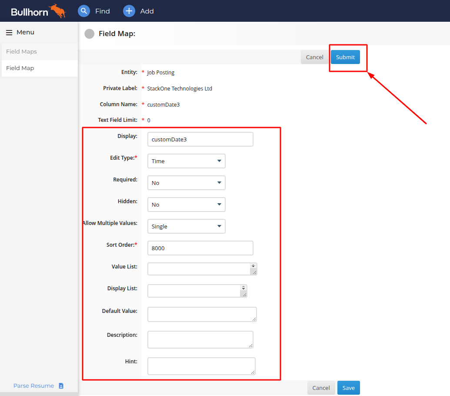The height and width of the screenshot is (396, 450).
Task: Click the Parse Resume link
Action: 33,386
